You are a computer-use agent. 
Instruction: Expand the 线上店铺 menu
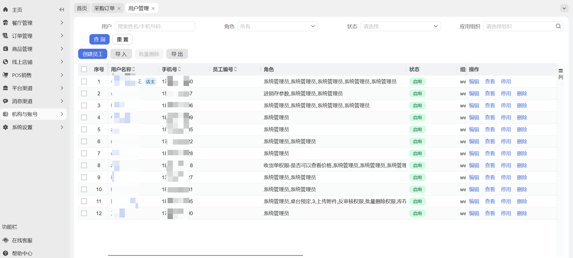point(62,62)
